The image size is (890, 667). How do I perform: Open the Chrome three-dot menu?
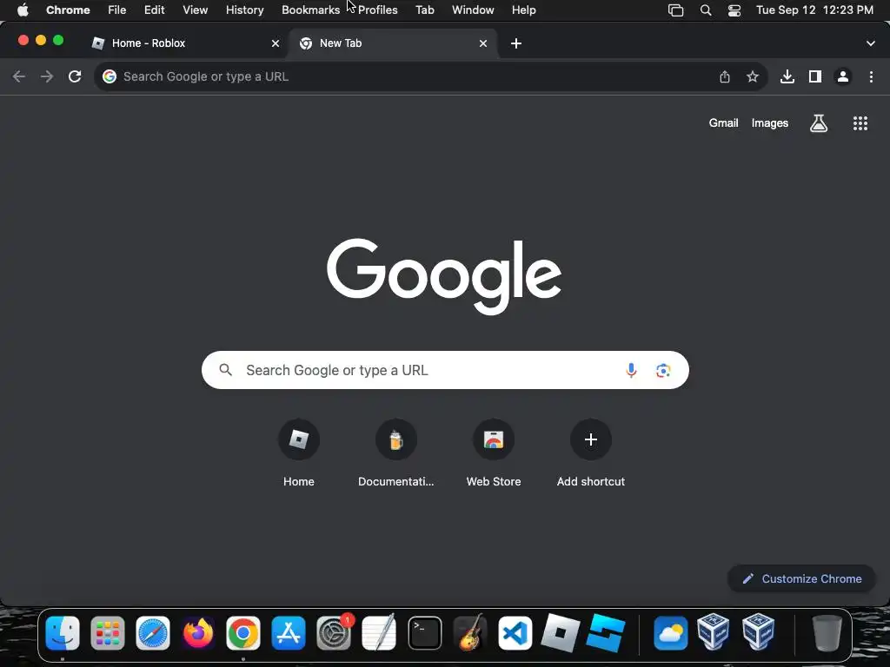(x=871, y=76)
